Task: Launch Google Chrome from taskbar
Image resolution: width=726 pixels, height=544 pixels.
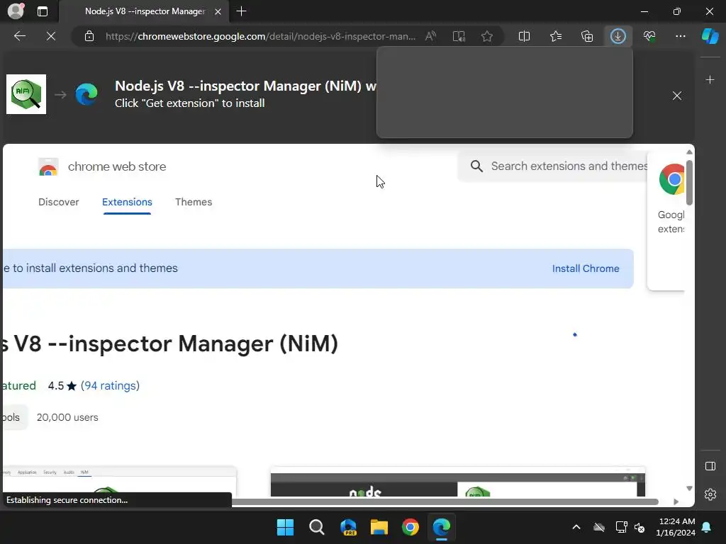Action: 411,527
